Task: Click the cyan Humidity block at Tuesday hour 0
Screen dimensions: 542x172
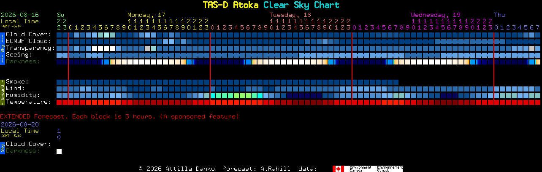Action: pos(213,96)
